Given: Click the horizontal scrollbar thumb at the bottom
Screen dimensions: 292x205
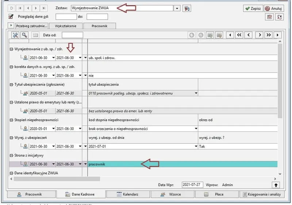Looking at the screenshot, I should tap(57, 179).
